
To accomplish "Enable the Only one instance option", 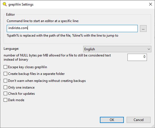I will (5, 87).
